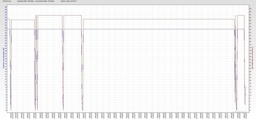Click the 68 tick on downstream axis

(250, 8)
